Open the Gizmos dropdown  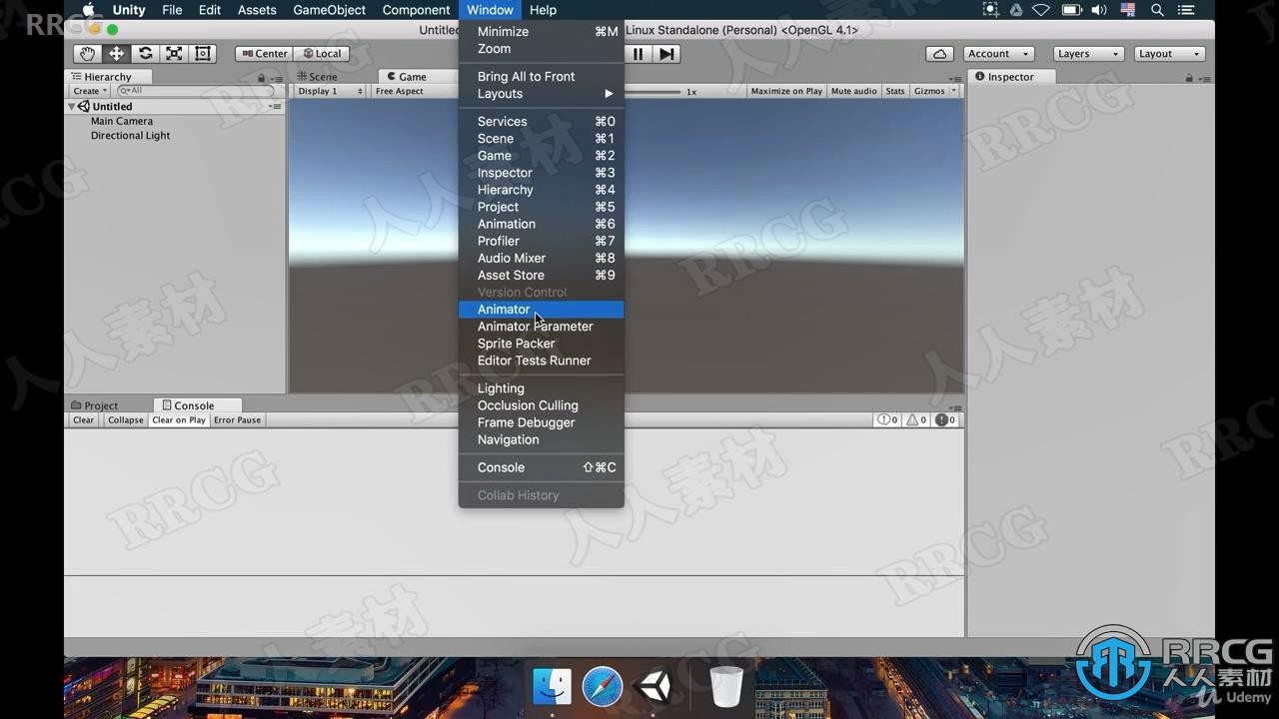934,91
